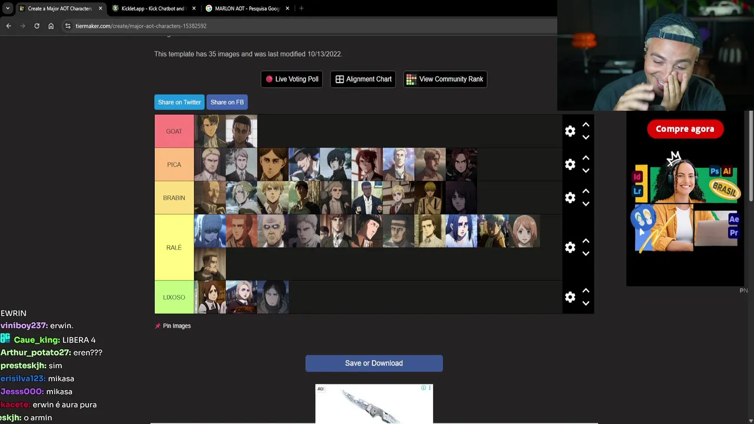
Task: Click the GOAT tier color label
Action: (174, 131)
